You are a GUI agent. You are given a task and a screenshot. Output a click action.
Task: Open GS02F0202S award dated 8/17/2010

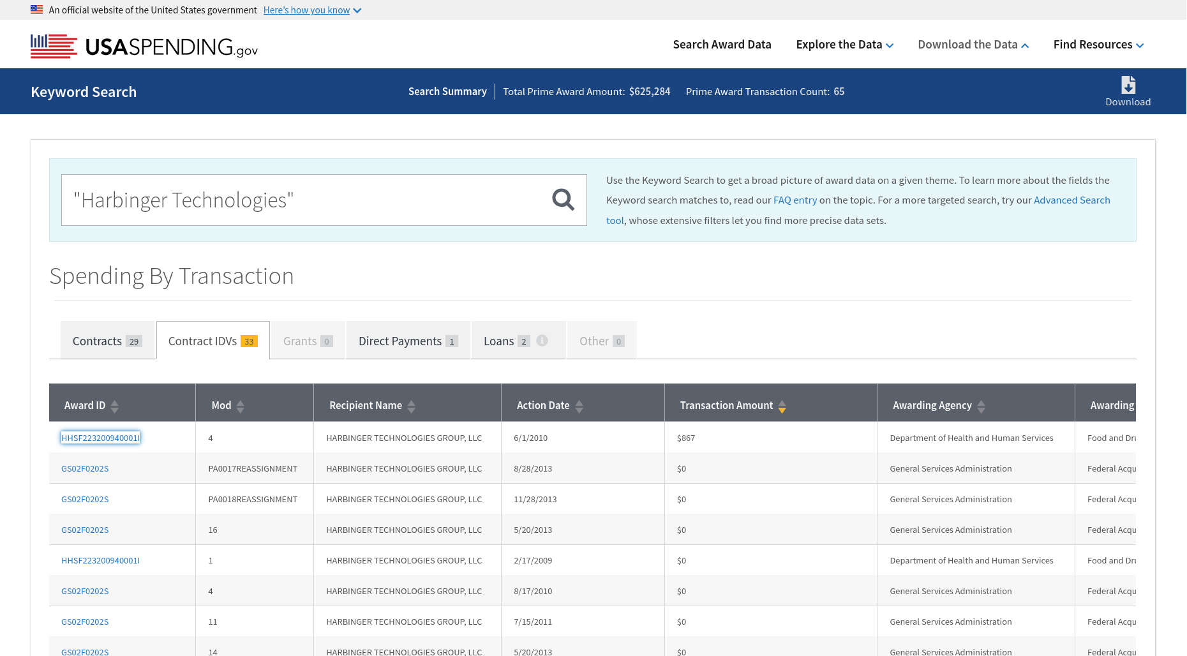pos(85,591)
